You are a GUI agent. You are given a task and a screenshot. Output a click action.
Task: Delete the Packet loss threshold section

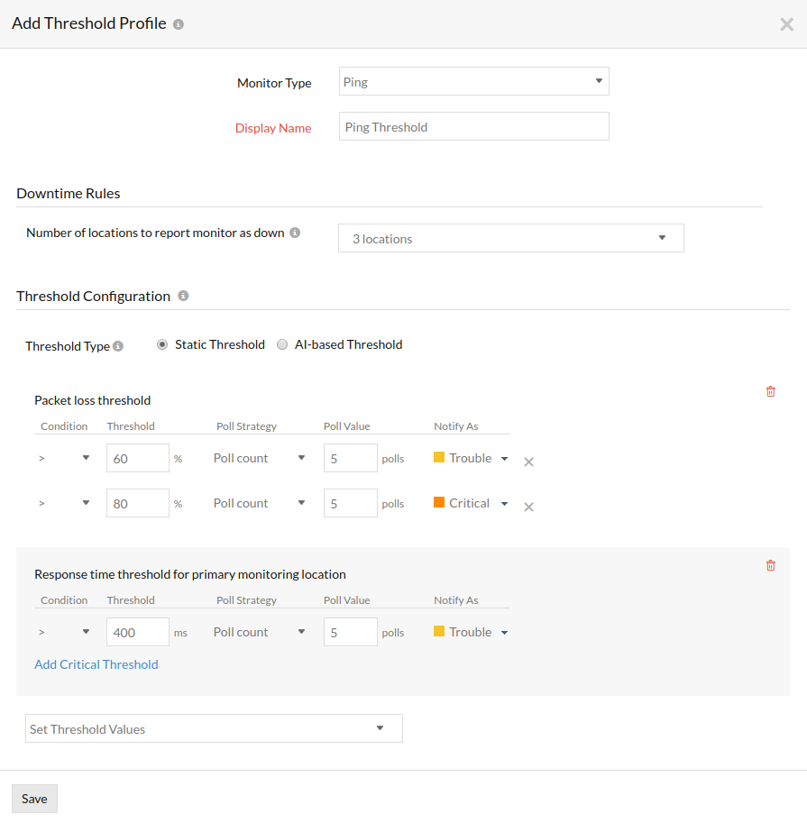pos(771,391)
